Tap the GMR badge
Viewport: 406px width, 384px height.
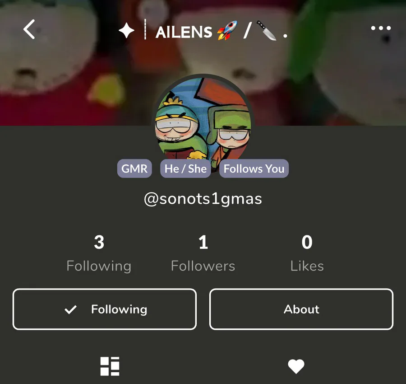pos(134,169)
